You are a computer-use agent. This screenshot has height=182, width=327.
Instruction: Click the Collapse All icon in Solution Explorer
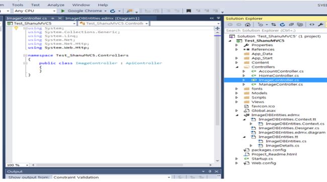[x=291, y=25]
